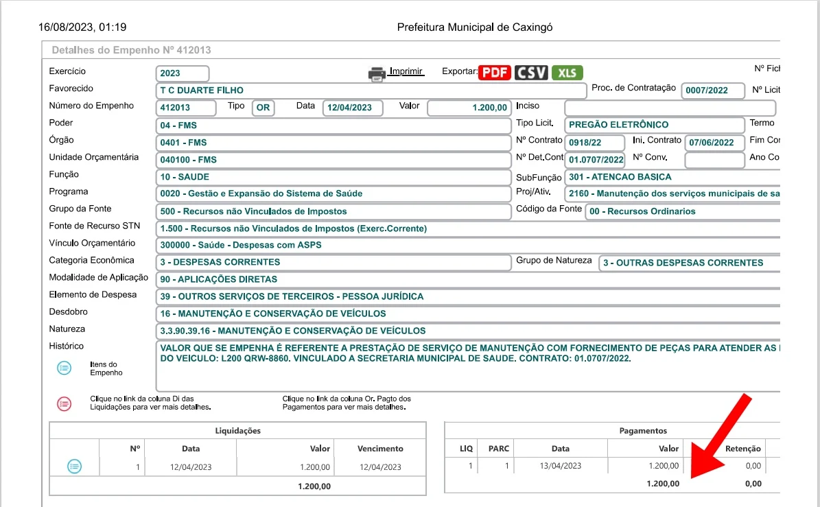This screenshot has width=820, height=507.
Task: Click the Ini. Contrato field 07/06/2022
Action: pos(714,143)
